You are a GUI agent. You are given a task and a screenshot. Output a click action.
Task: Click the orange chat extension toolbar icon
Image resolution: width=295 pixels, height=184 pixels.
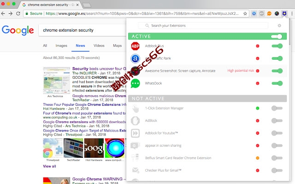click(269, 13)
